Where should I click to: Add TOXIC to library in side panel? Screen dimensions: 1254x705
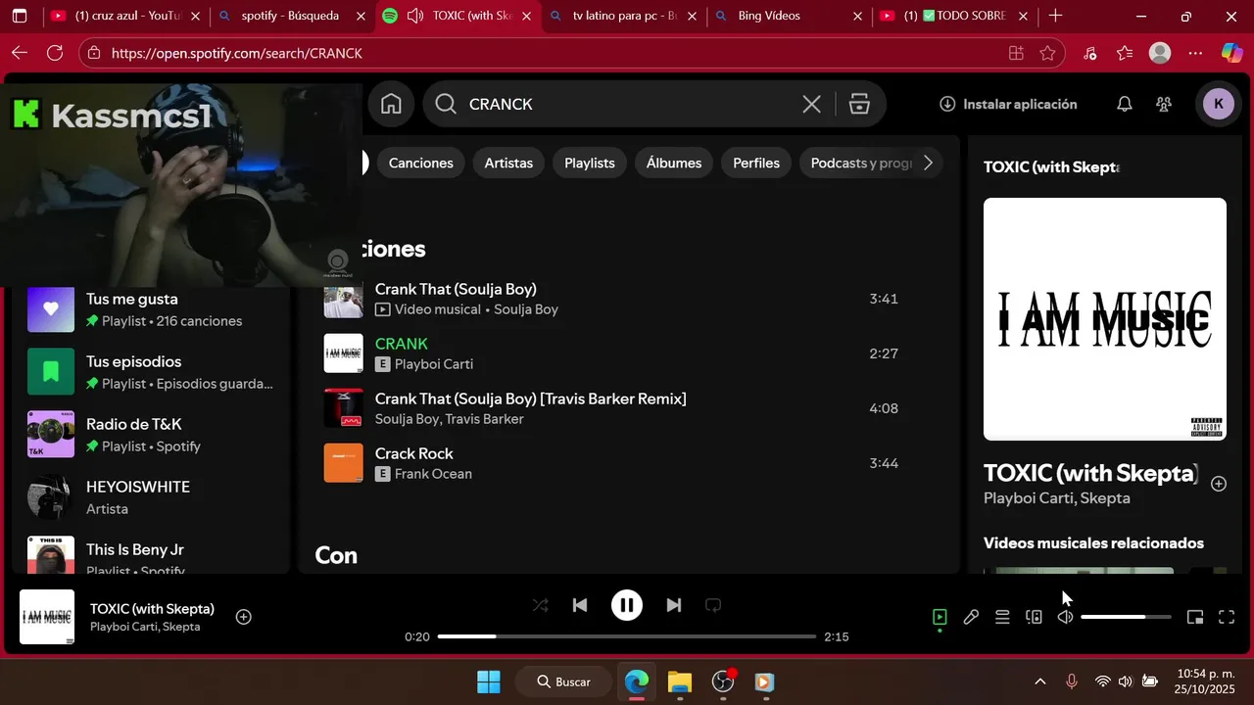[1219, 484]
